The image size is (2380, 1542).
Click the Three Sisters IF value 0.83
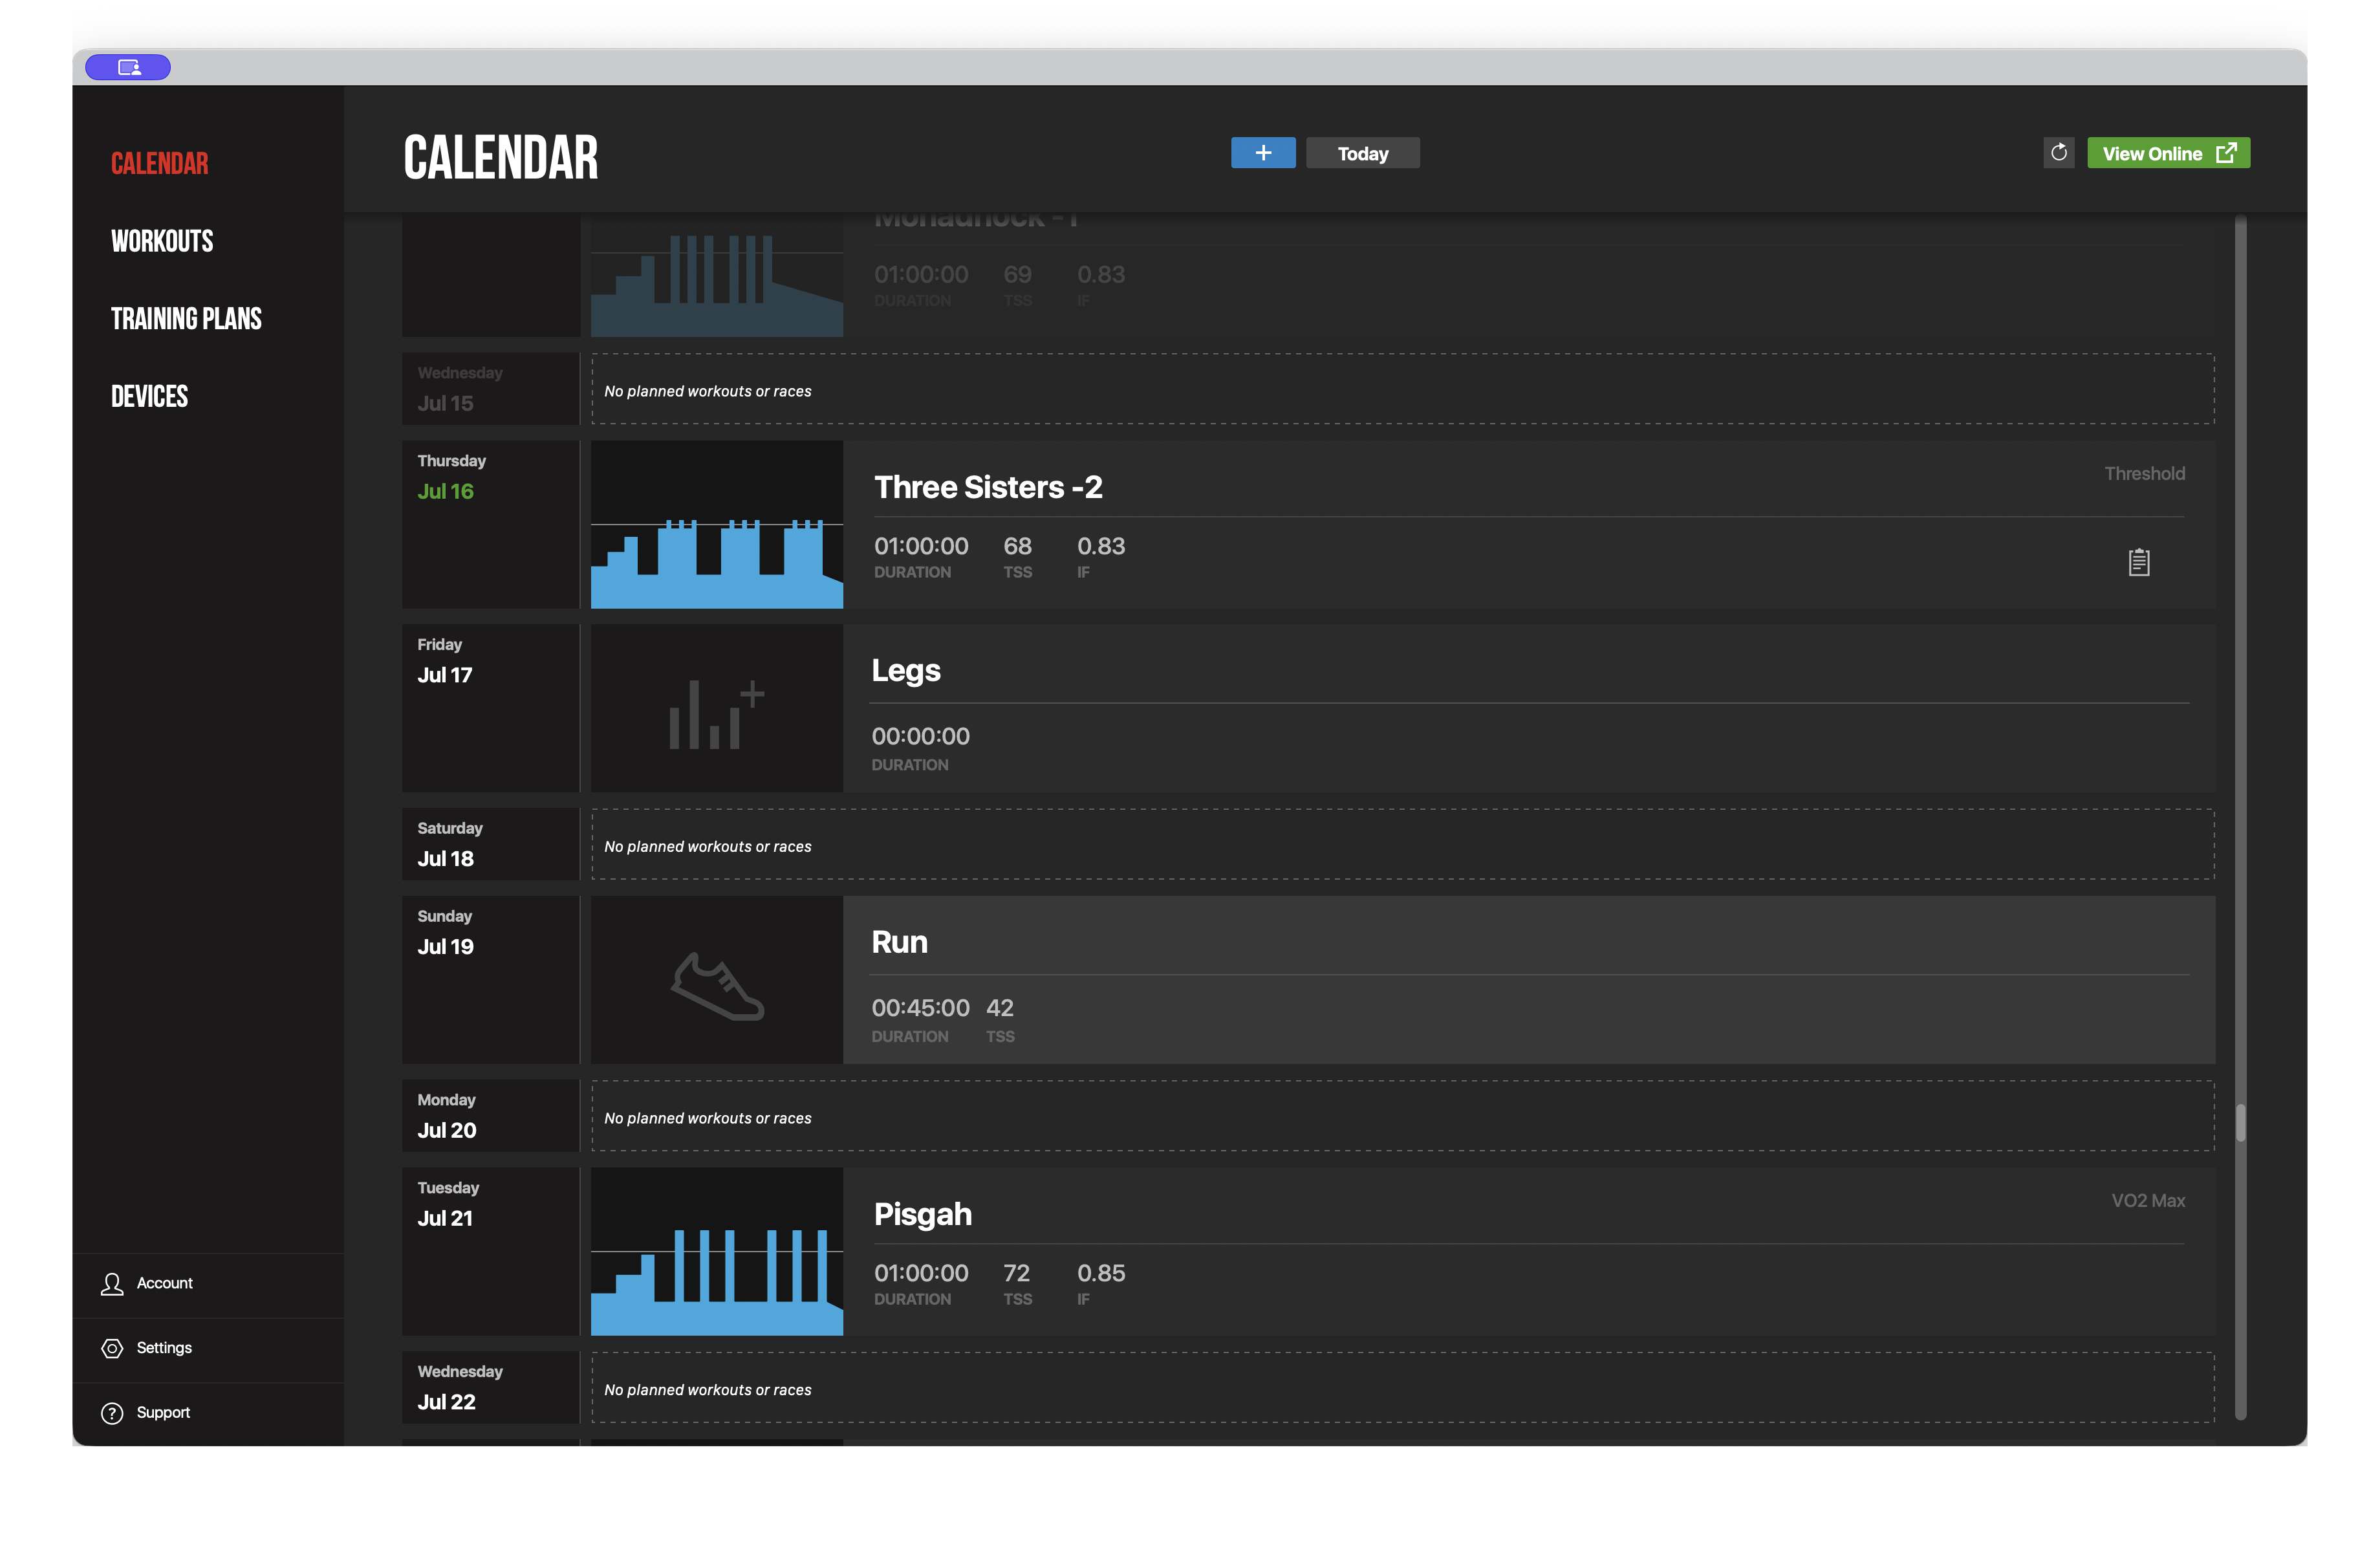(x=1100, y=546)
